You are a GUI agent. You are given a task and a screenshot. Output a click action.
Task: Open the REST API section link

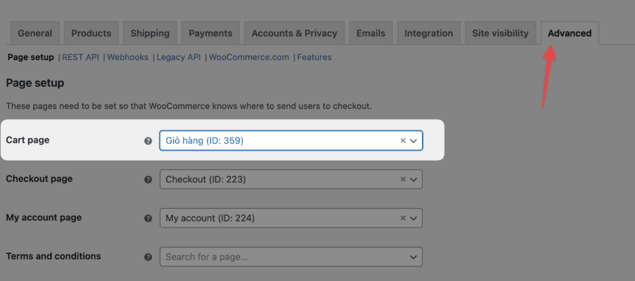[80, 58]
